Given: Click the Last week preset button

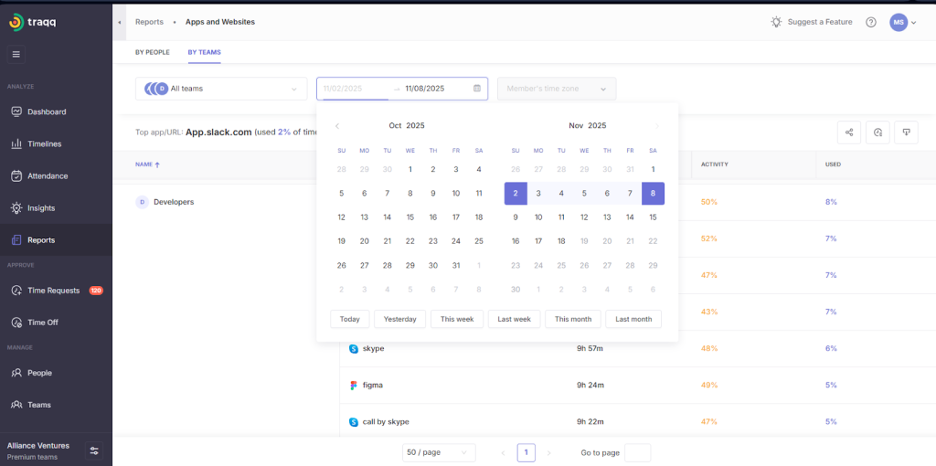Looking at the screenshot, I should [515, 319].
